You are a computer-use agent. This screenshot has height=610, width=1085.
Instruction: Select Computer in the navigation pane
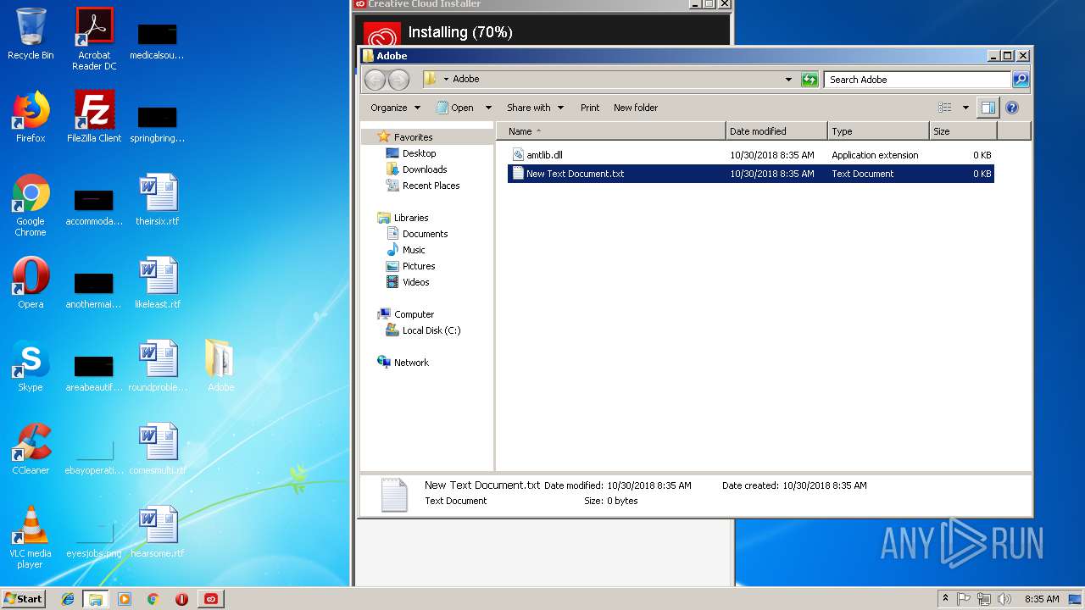(414, 314)
